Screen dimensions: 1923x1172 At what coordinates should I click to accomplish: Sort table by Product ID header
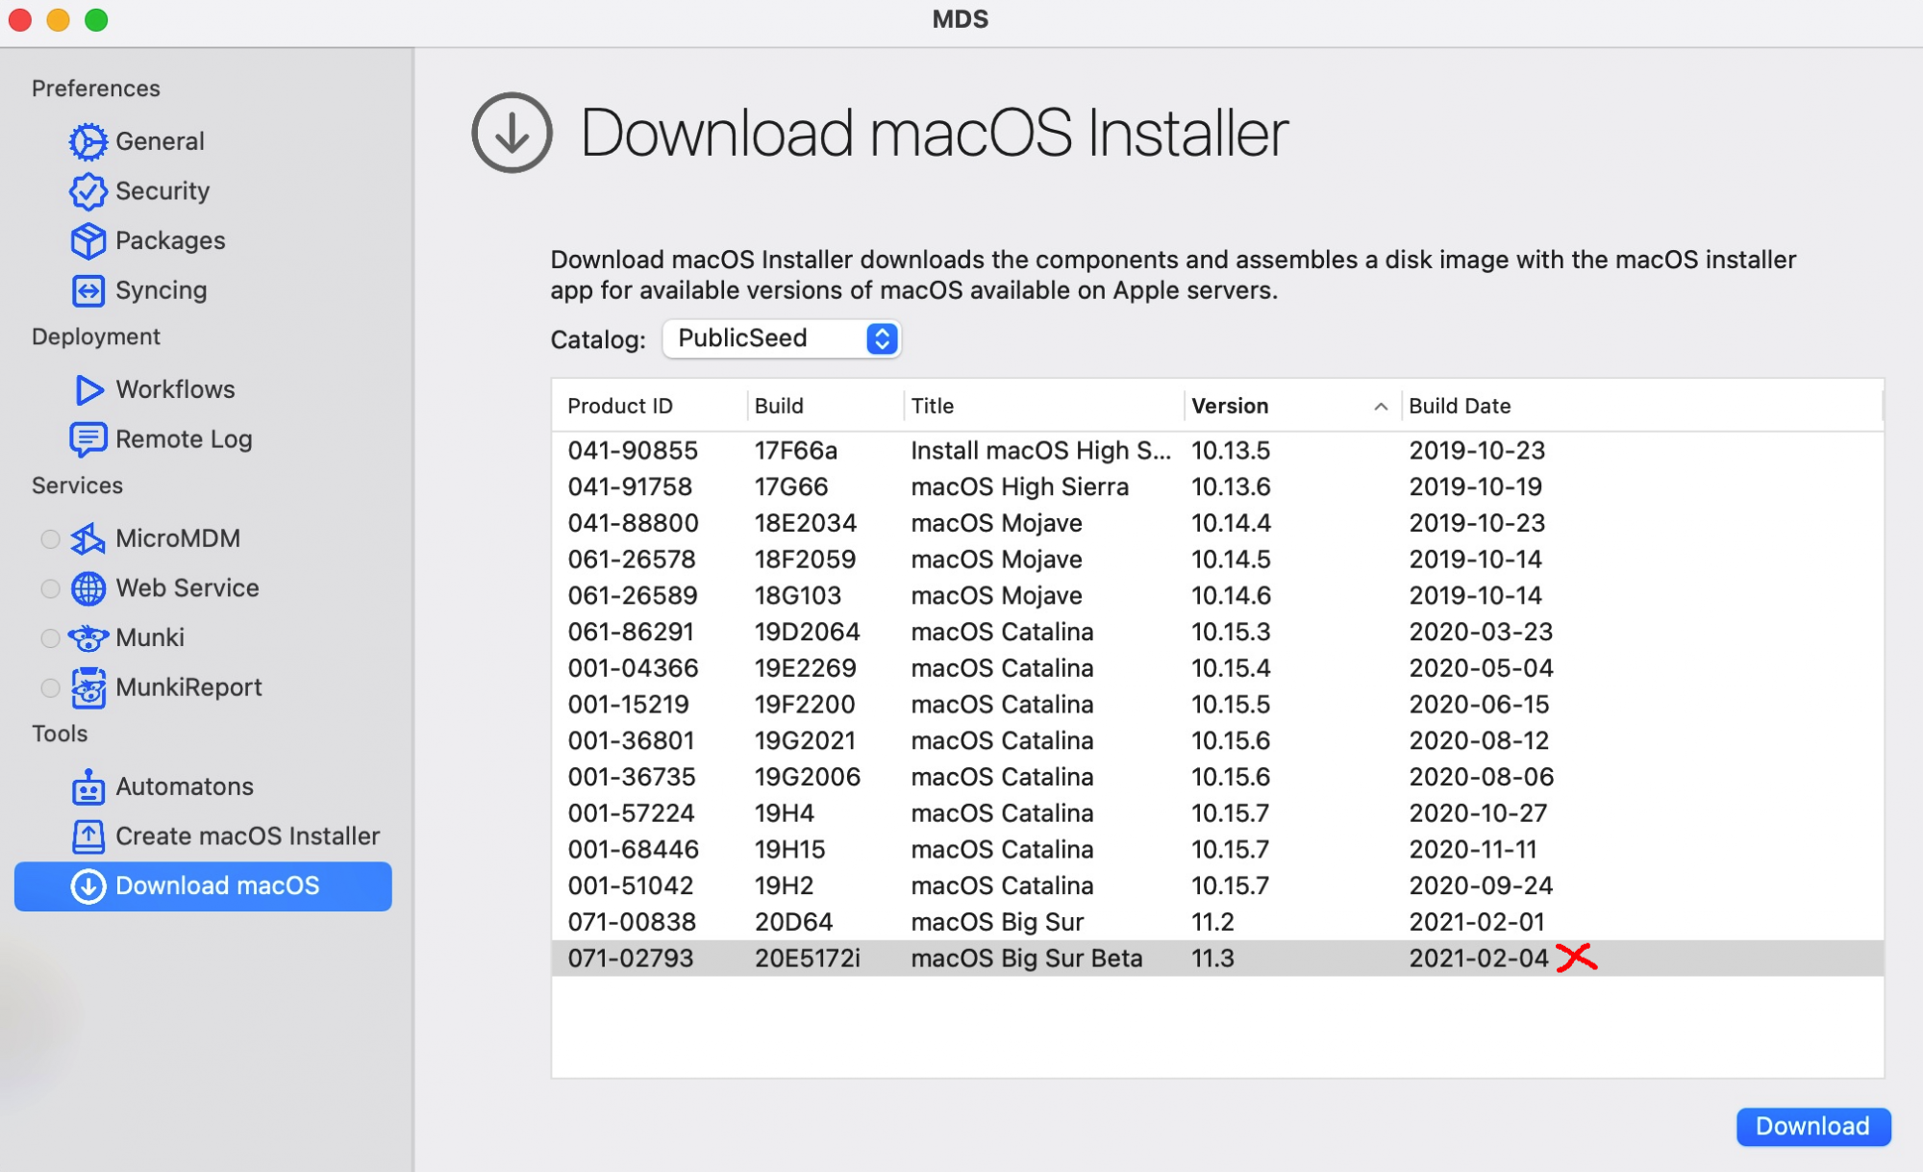click(619, 407)
